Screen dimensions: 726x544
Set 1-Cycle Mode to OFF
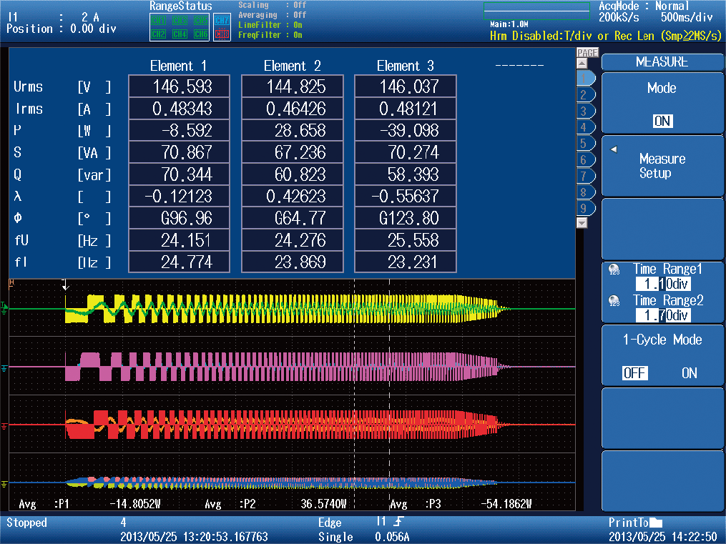pos(634,373)
